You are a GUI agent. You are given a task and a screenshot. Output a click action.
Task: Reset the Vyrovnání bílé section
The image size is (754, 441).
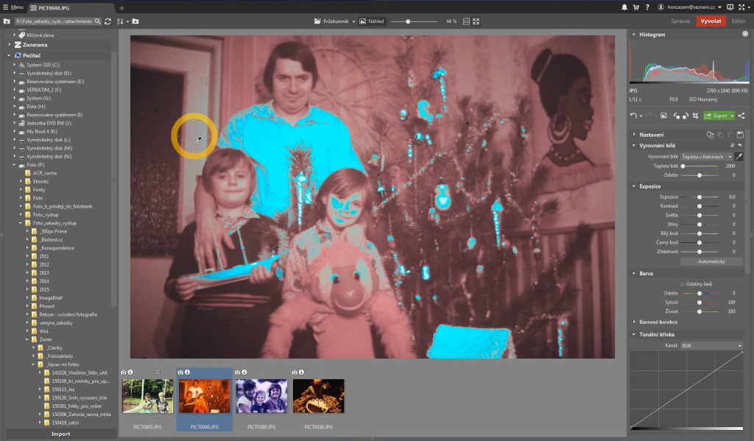coord(740,145)
